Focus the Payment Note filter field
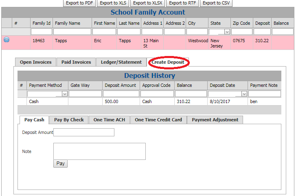This screenshot has height=196, width=296. pos(265,94)
